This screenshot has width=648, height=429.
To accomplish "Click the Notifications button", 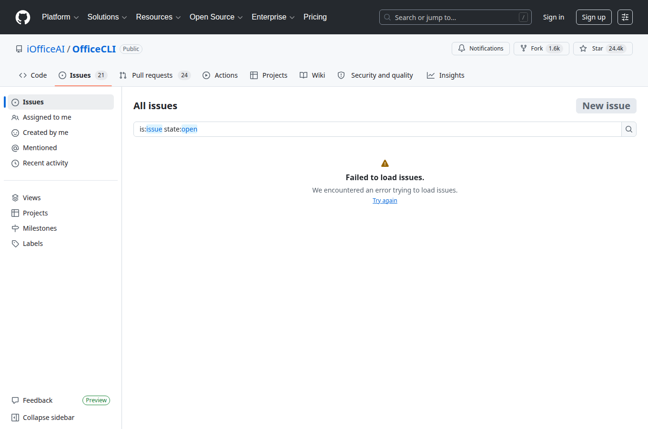I will 481,49.
